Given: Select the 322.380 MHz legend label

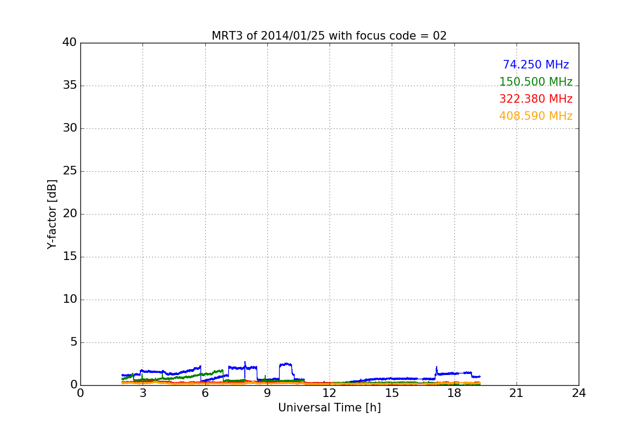Looking at the screenshot, I should click(536, 99).
